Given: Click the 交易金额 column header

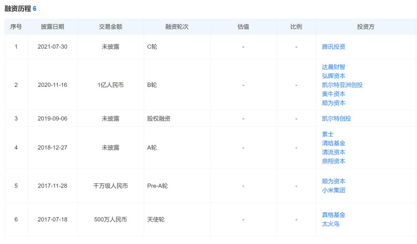Looking at the screenshot, I should click(110, 27).
